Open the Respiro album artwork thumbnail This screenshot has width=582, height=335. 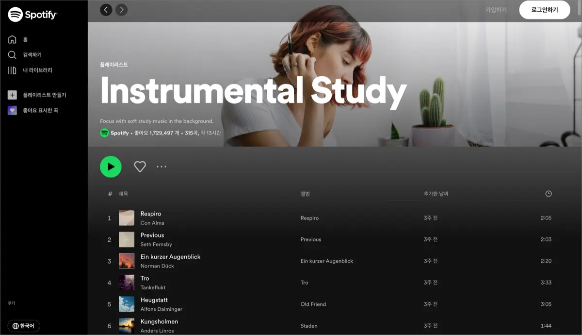pyautogui.click(x=126, y=218)
